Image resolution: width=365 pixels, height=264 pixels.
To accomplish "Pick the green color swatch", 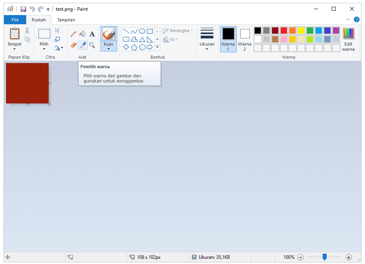I will pos(310,31).
